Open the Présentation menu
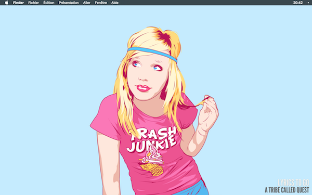This screenshot has height=195, width=312. (x=69, y=3)
